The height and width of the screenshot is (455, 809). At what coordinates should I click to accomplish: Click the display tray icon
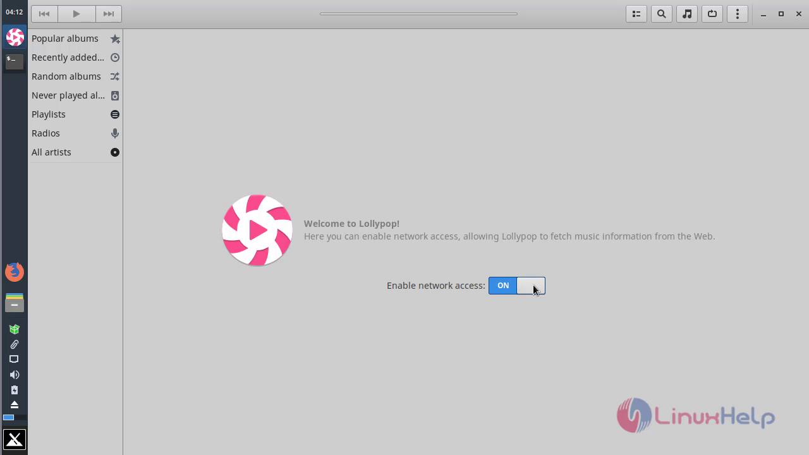click(14, 359)
